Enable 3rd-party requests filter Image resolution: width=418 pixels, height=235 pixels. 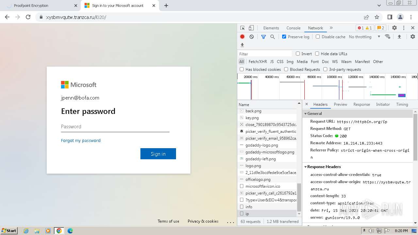325,70
